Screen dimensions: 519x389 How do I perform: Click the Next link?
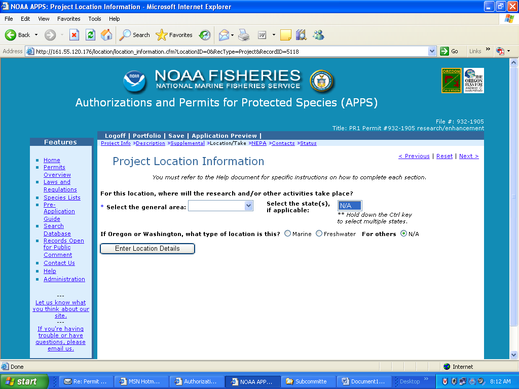(x=469, y=156)
